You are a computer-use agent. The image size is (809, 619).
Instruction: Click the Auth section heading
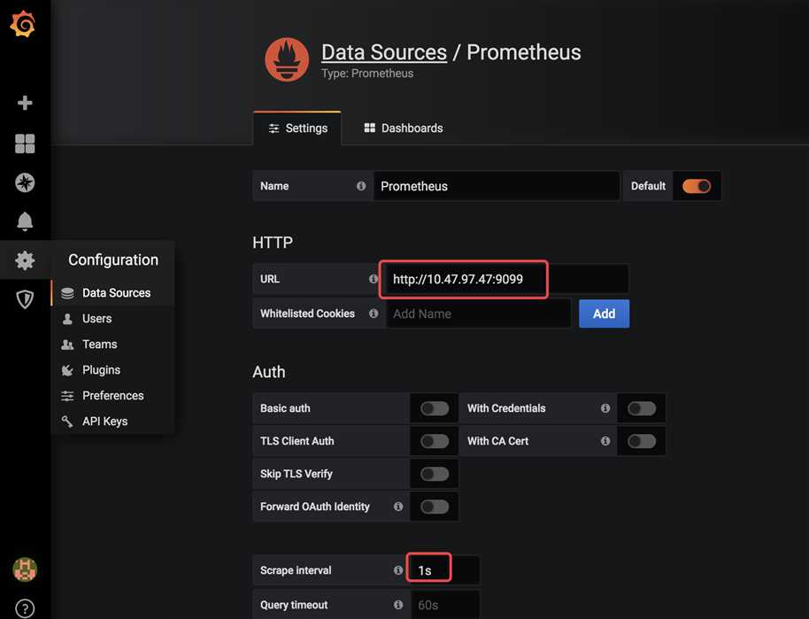click(269, 372)
